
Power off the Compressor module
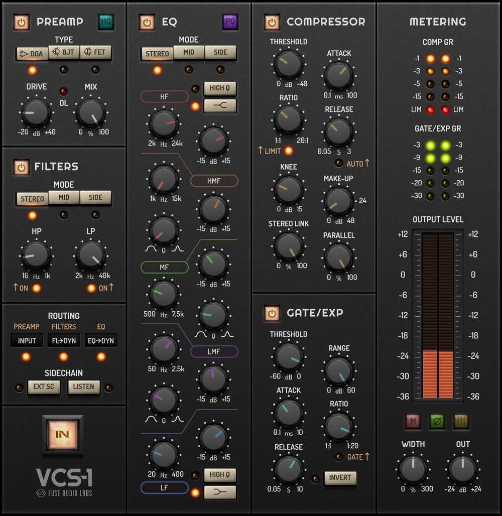pos(272,22)
